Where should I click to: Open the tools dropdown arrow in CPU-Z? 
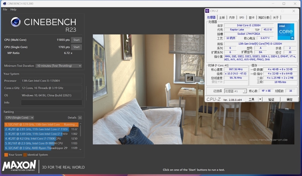pos(260,99)
